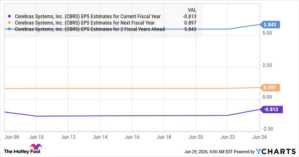Click the blue 2 Fiscal Years Ahead legend dot
This screenshot has height=157, width=299.
tap(9, 29)
